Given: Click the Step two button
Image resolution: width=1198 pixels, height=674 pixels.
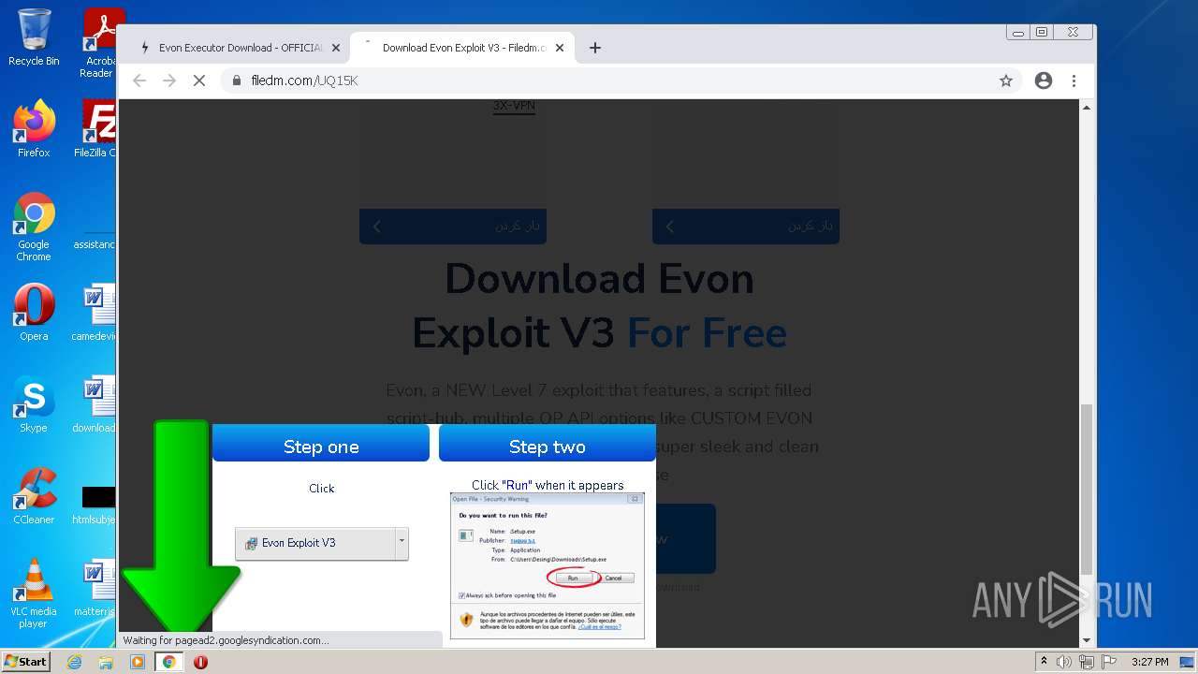Looking at the screenshot, I should pyautogui.click(x=548, y=444).
